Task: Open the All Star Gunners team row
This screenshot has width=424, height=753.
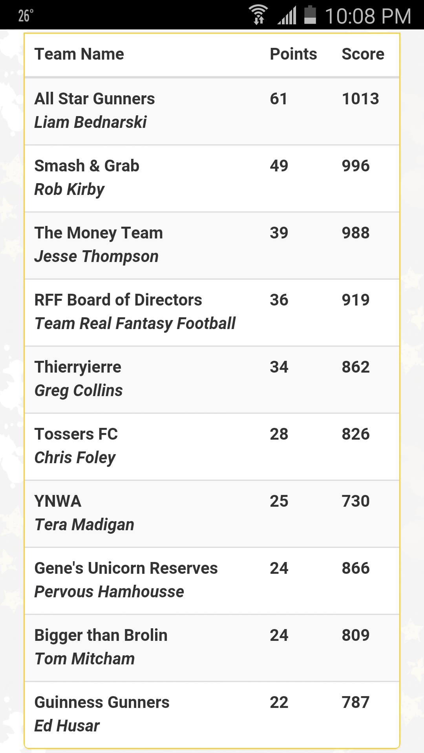Action: tap(212, 111)
